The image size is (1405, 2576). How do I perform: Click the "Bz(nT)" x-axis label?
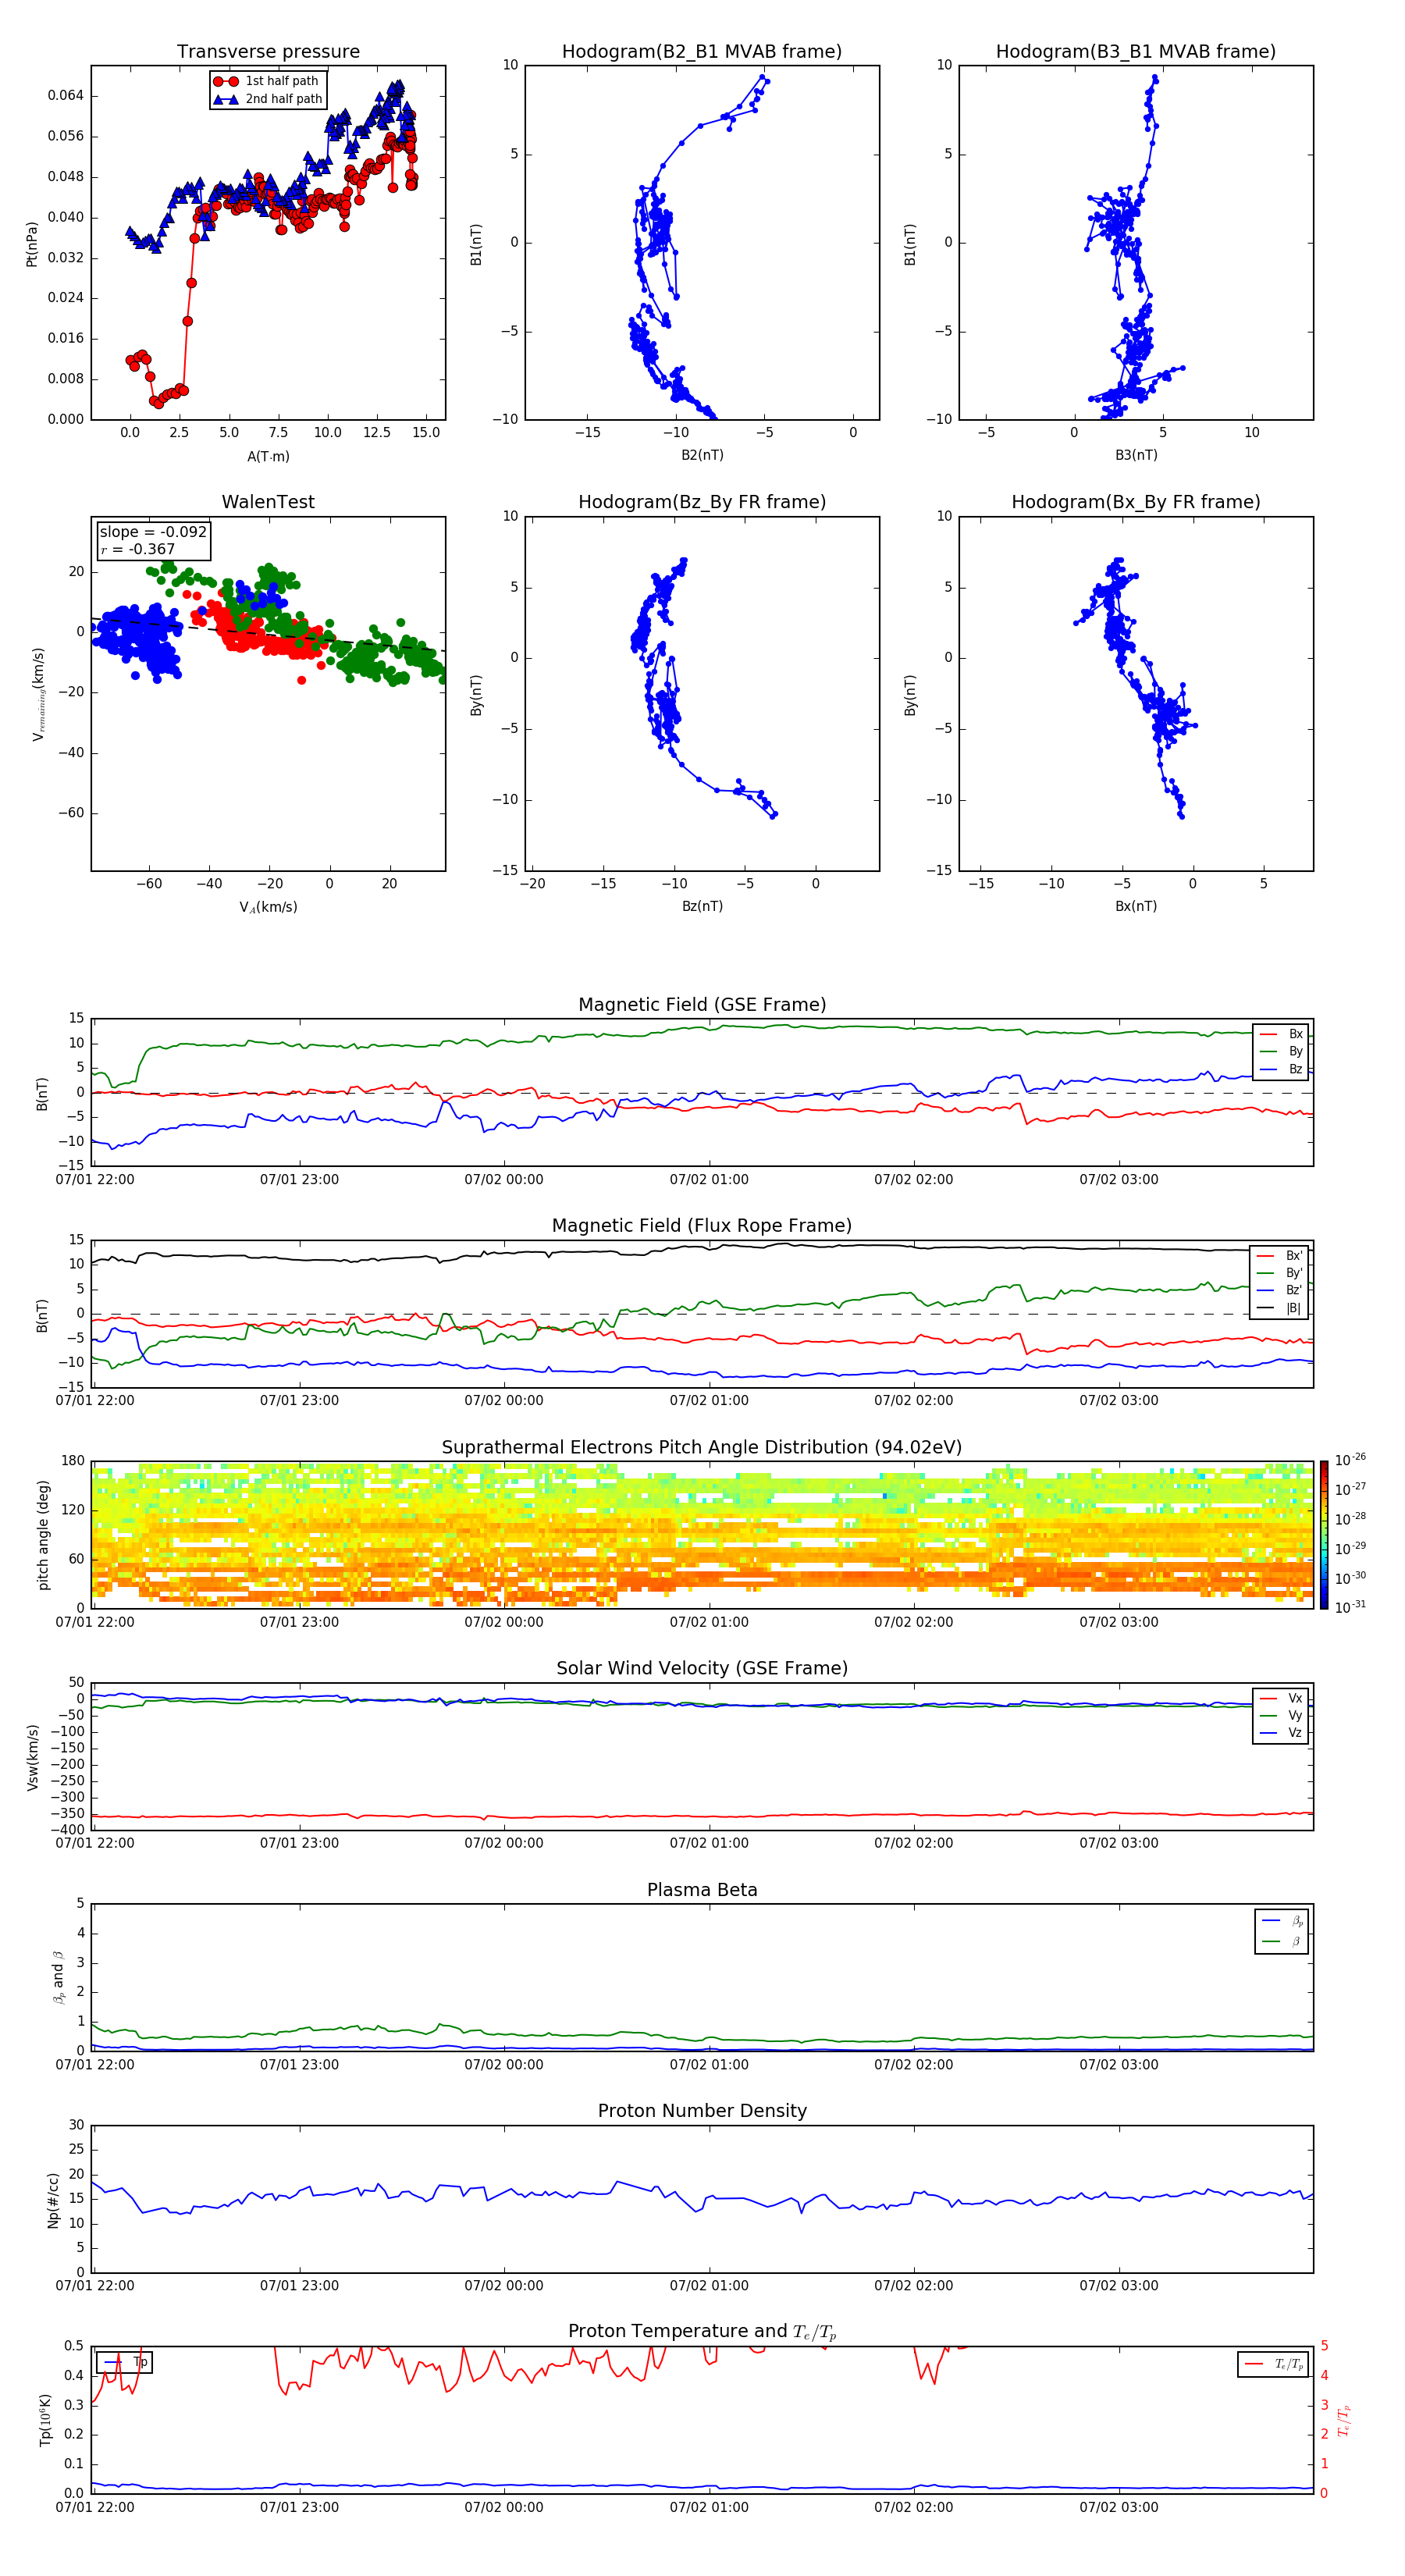(x=702, y=906)
